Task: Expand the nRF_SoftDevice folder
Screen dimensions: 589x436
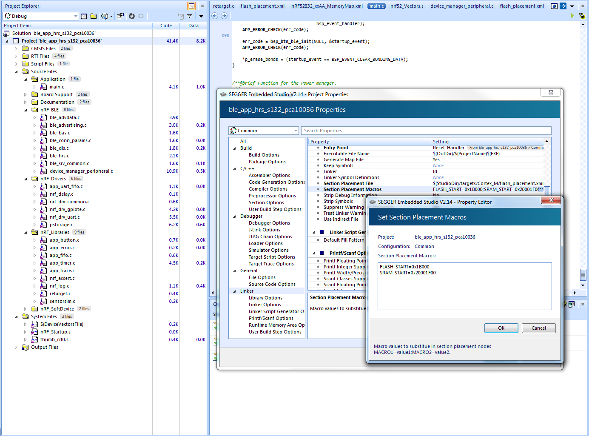Action: (26, 309)
